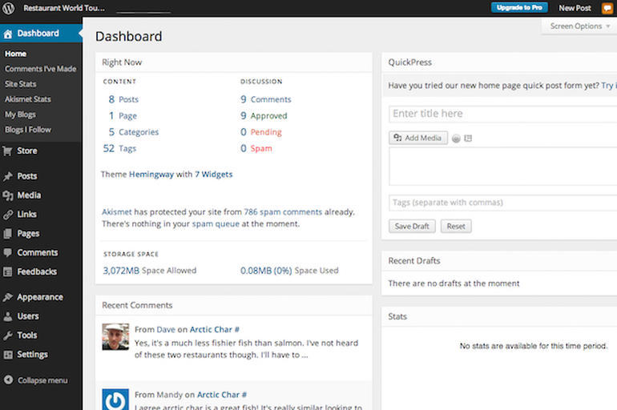The width and height of the screenshot is (617, 410).
Task: Click the Media library icon
Action: click(7, 195)
